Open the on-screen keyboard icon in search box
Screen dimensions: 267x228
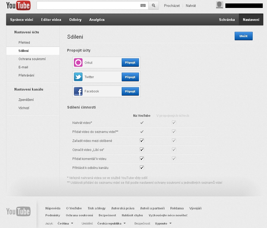click(x=143, y=6)
